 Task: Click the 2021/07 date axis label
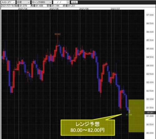click(x=115, y=9)
